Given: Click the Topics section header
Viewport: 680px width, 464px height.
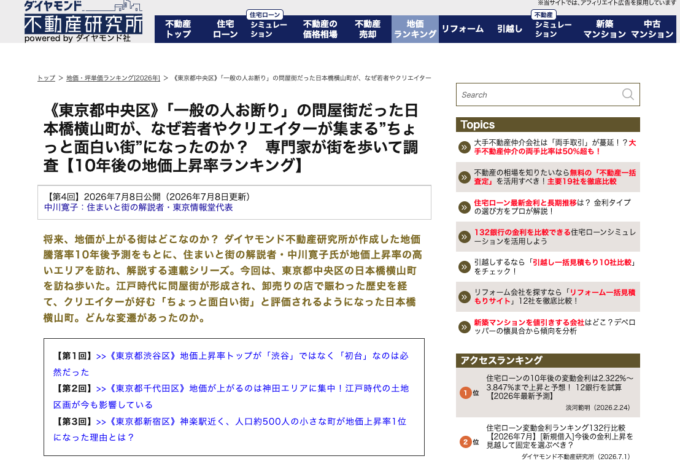Looking at the screenshot, I should (547, 125).
